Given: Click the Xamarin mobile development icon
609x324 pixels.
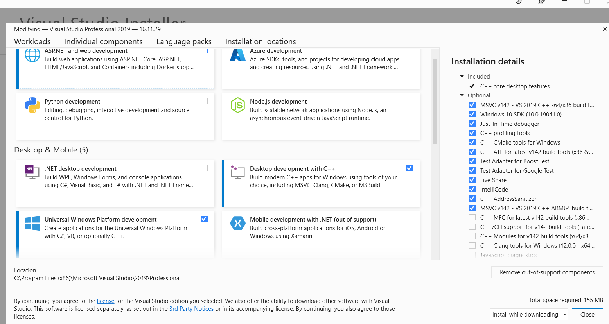Looking at the screenshot, I should click(238, 223).
